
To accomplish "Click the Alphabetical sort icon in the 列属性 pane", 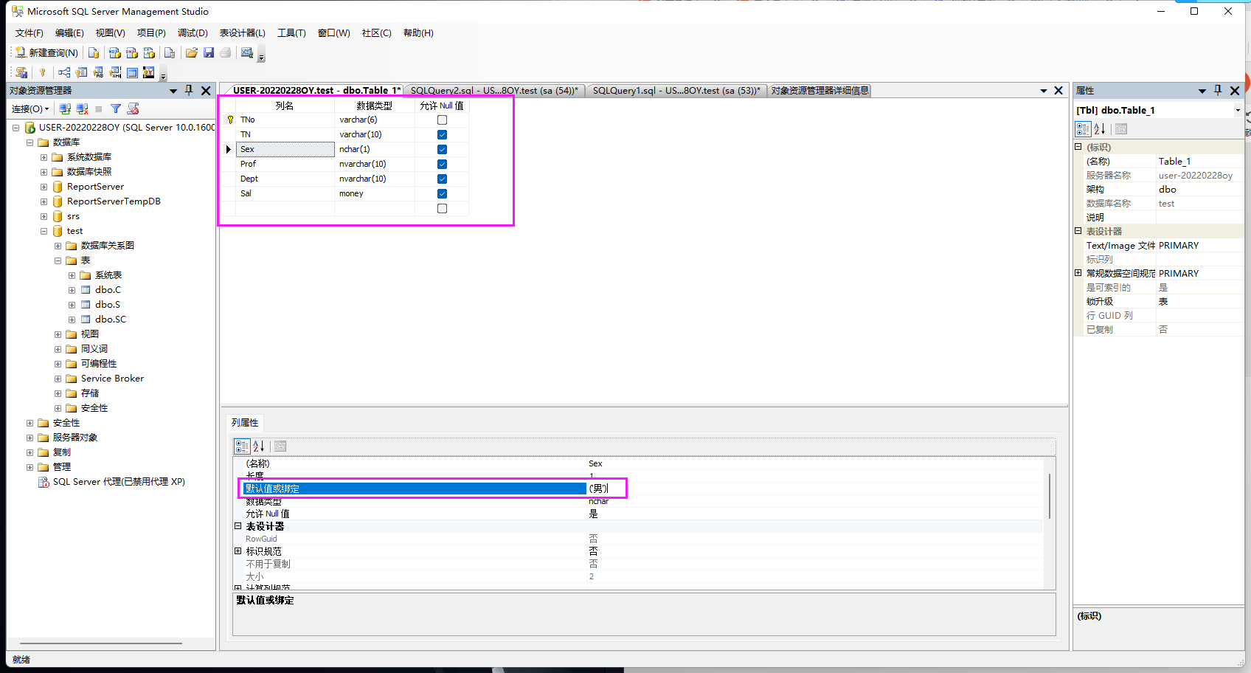I will (258, 446).
